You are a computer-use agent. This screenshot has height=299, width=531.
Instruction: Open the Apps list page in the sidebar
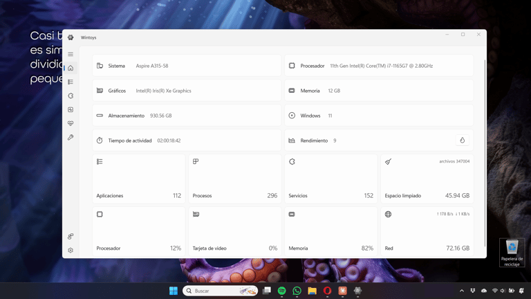point(71,82)
